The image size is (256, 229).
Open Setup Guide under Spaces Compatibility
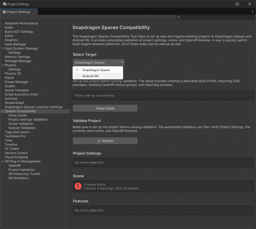[x=17, y=115]
